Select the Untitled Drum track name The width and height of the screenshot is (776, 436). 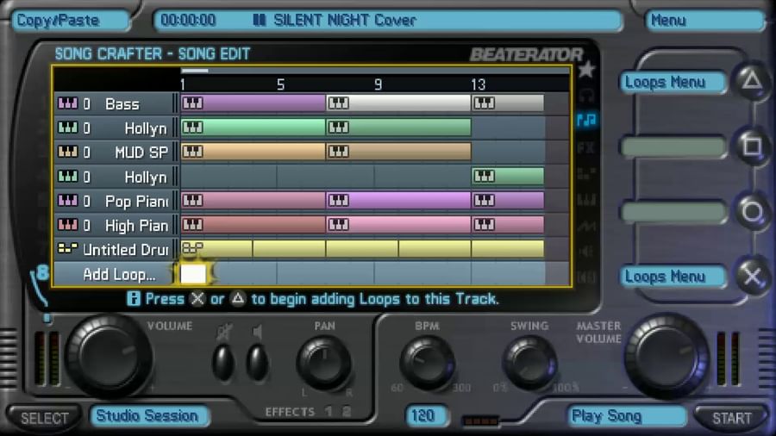(x=126, y=250)
